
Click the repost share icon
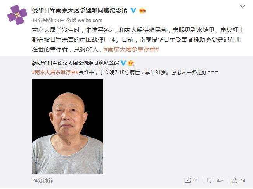click(187, 180)
